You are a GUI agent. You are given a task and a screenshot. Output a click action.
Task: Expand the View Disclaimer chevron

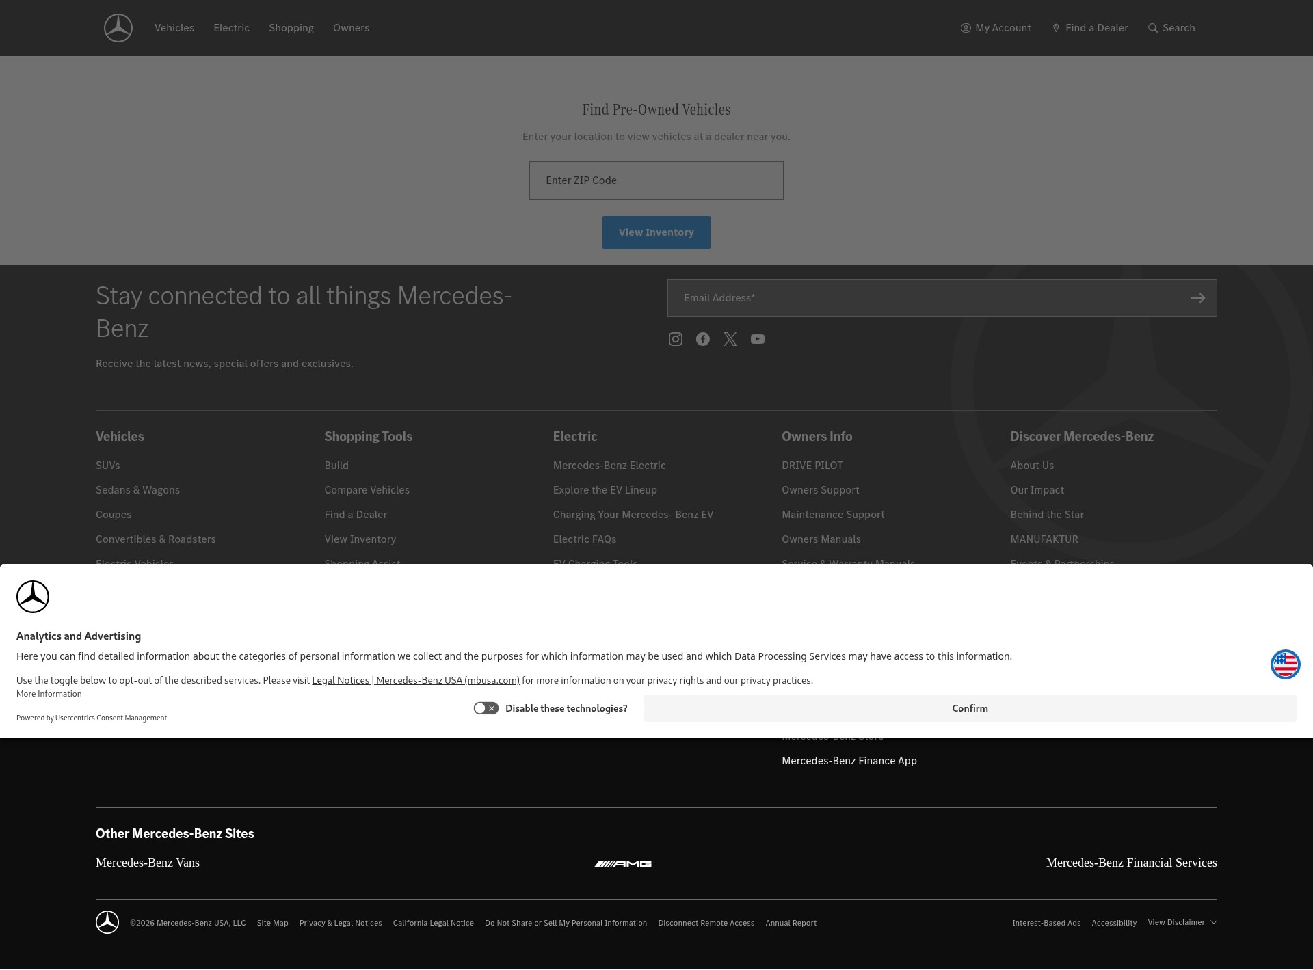tap(1214, 922)
